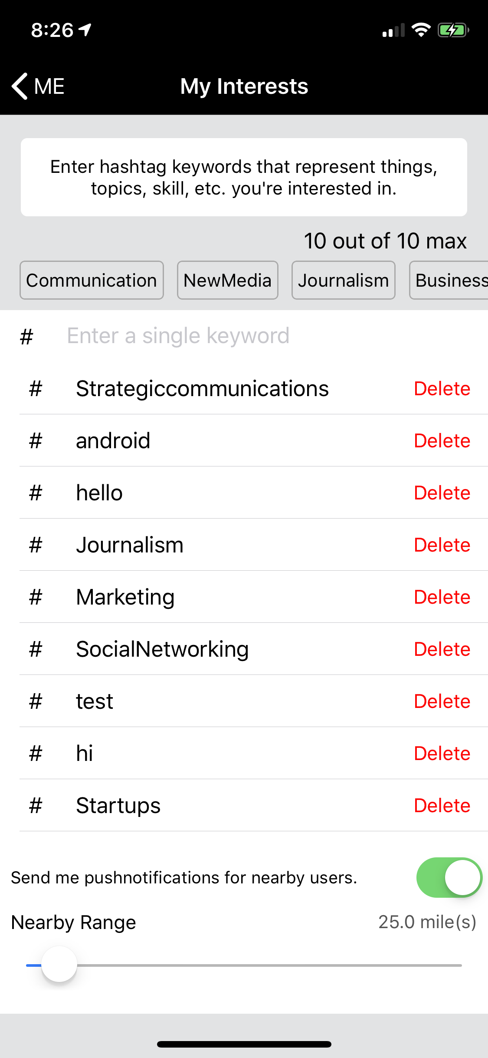Screen dimensions: 488x1058
Task: Pick the Journalism suggestion chip
Action: click(343, 280)
